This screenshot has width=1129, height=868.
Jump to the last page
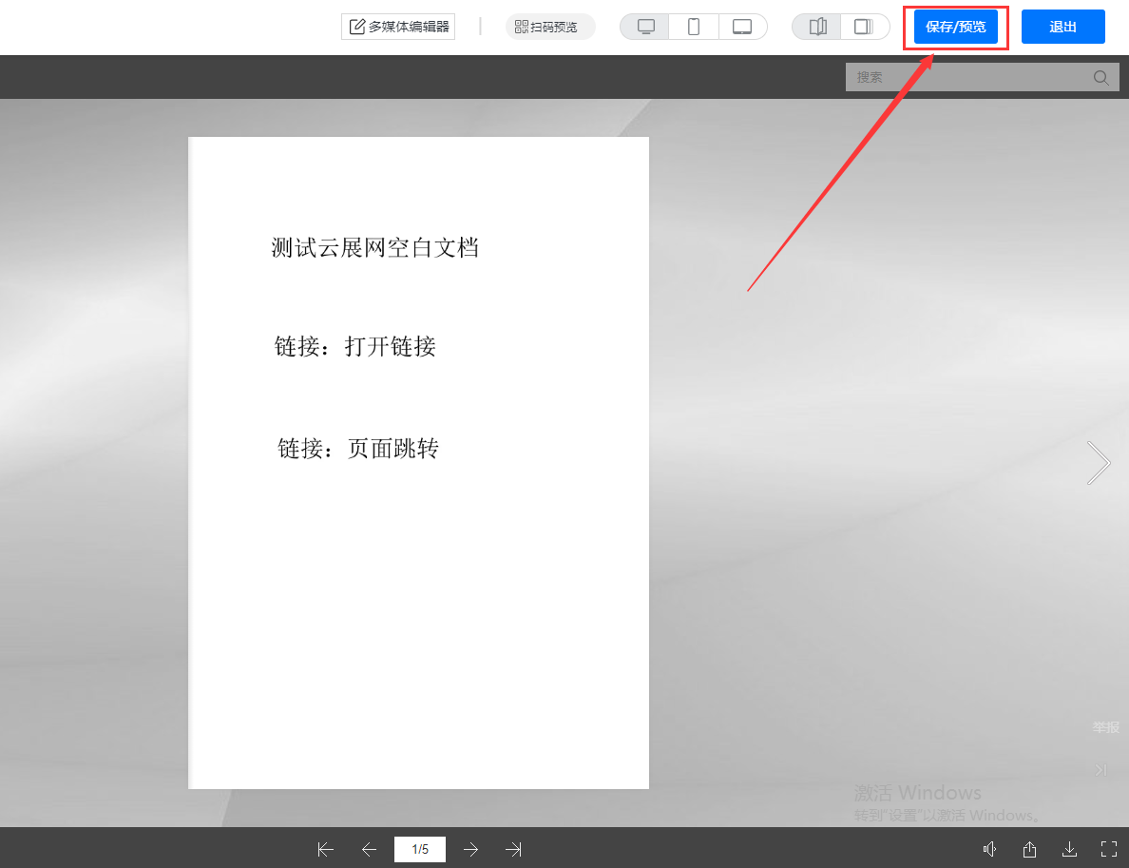[x=514, y=849]
